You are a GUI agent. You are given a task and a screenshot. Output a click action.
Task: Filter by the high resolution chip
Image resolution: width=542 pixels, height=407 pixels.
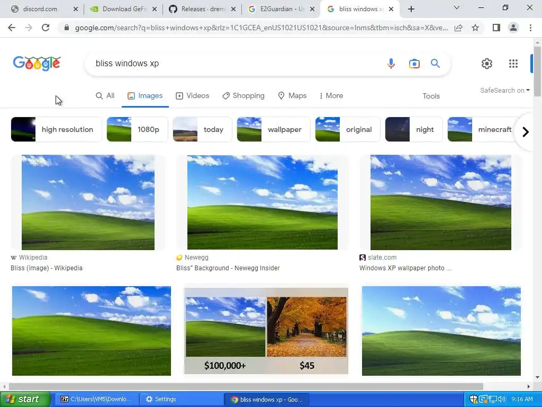pos(56,129)
